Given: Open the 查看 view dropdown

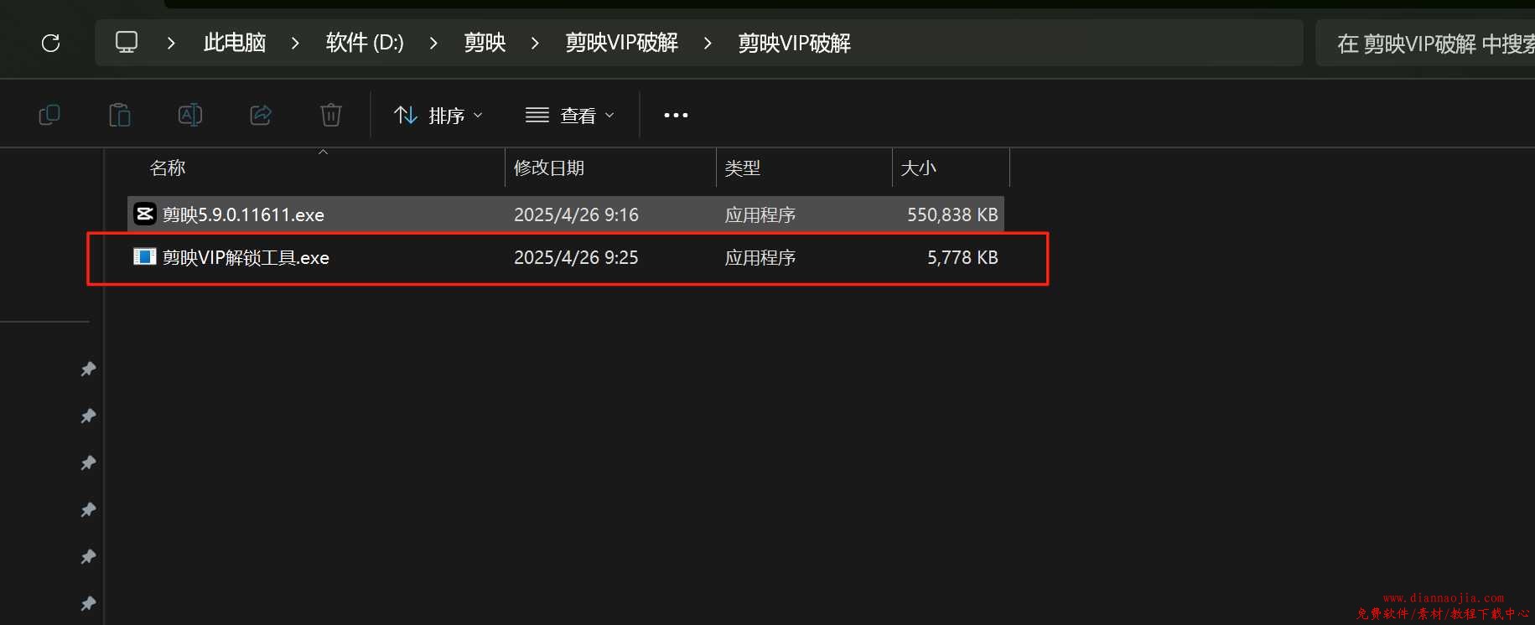Looking at the screenshot, I should coord(570,115).
